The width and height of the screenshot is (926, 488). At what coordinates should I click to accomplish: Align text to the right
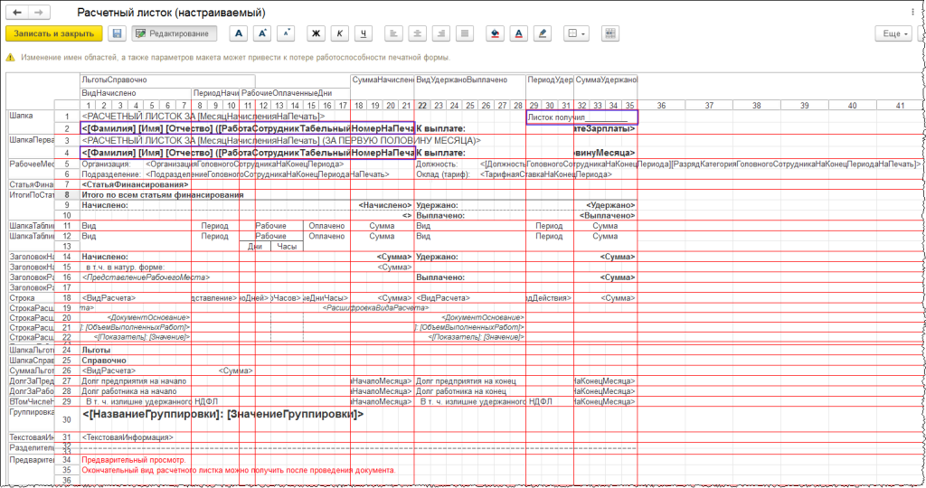tap(441, 33)
